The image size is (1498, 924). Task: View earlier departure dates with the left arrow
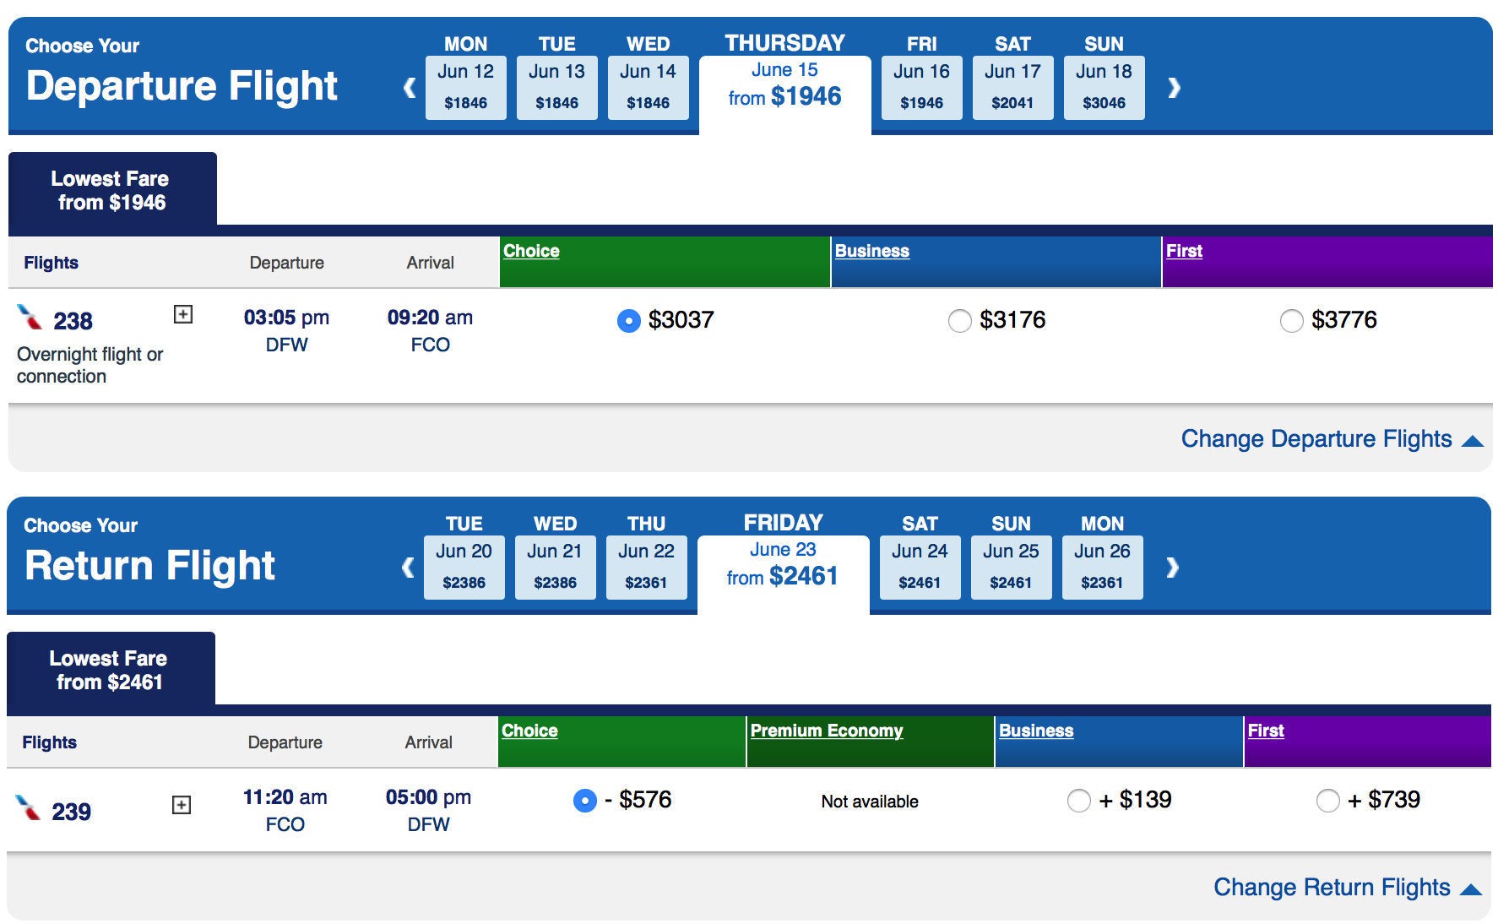coord(409,87)
